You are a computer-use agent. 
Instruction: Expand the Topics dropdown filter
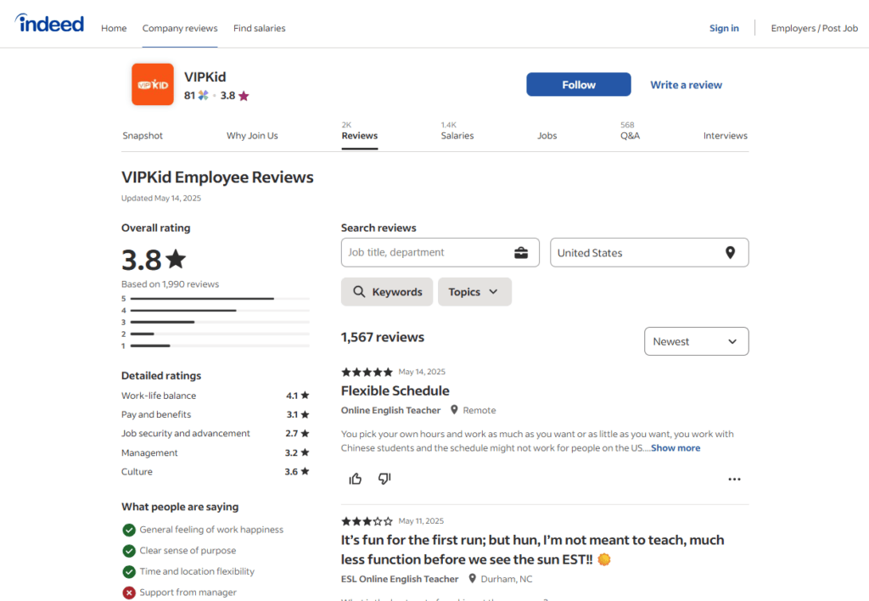(x=474, y=292)
